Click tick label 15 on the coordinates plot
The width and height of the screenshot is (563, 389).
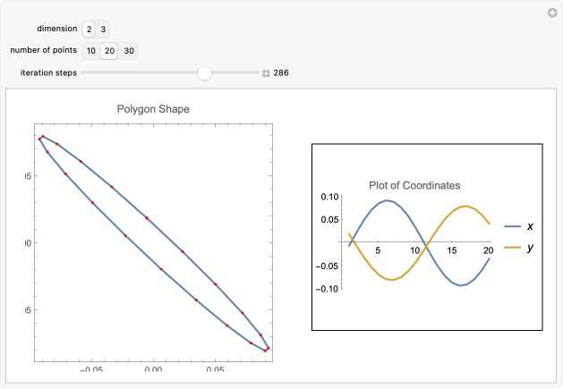(452, 250)
